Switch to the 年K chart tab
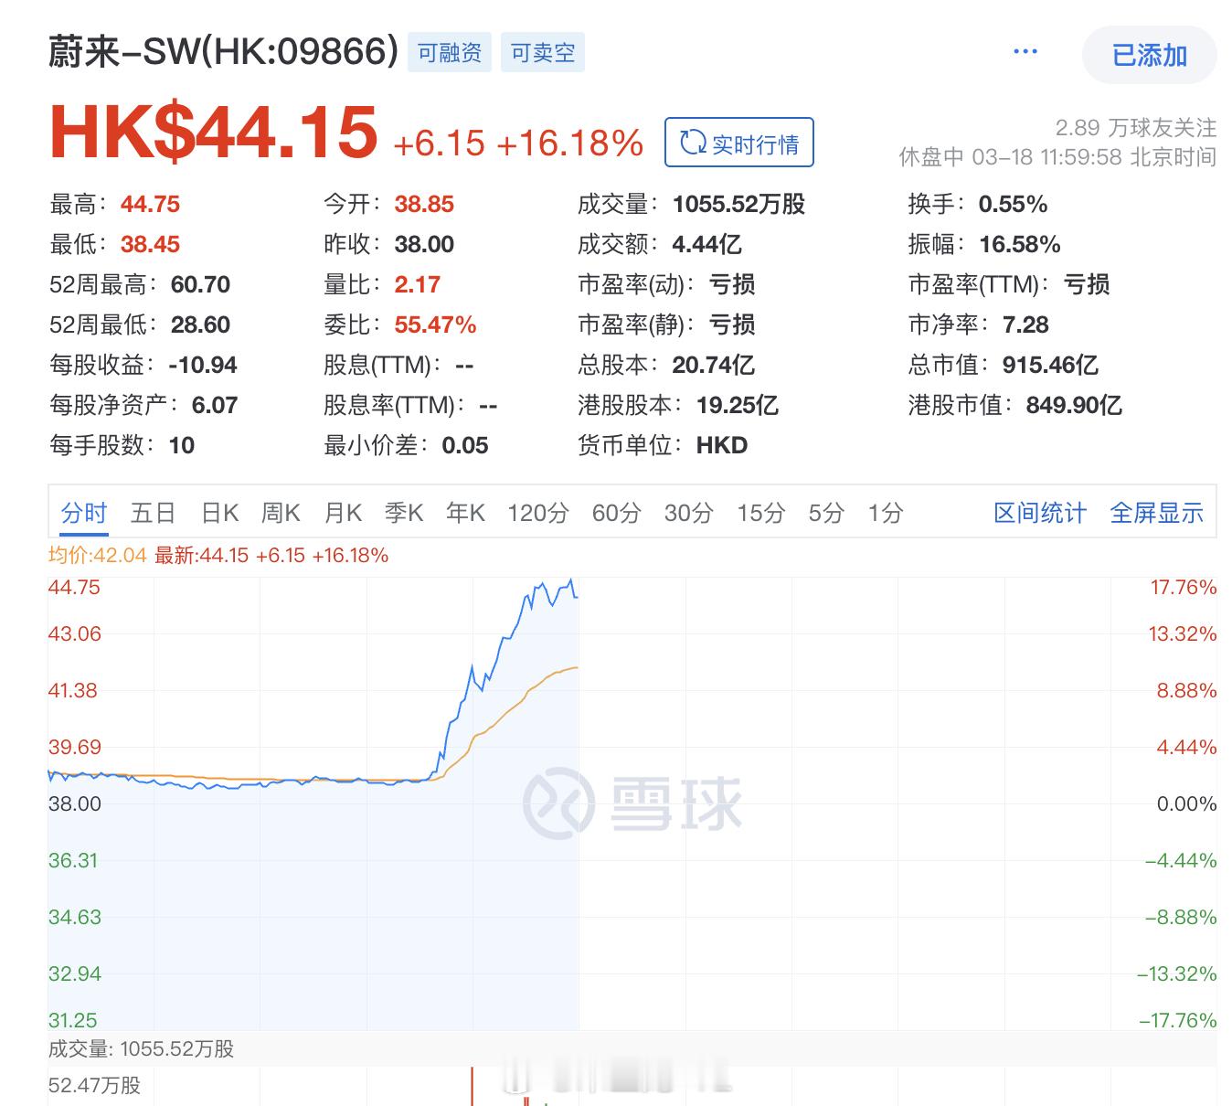The image size is (1232, 1106). point(465,513)
